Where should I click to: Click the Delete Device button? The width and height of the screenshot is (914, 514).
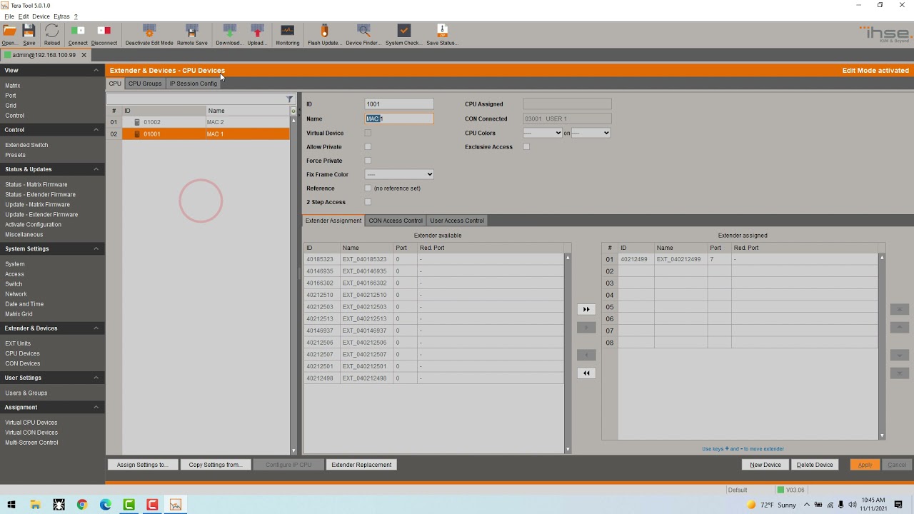(x=815, y=465)
